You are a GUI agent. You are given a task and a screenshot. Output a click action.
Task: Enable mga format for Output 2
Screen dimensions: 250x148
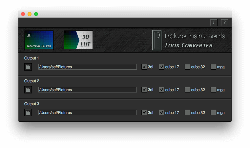click(x=213, y=90)
